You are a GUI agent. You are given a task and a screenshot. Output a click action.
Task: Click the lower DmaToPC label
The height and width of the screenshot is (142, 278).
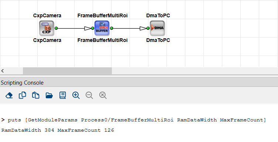(x=158, y=40)
